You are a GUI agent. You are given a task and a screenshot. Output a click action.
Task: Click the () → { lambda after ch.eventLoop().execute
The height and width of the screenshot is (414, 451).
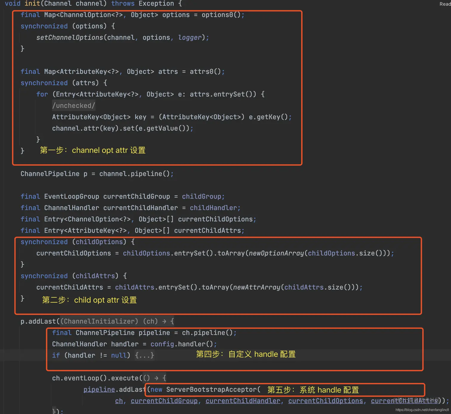(x=155, y=378)
